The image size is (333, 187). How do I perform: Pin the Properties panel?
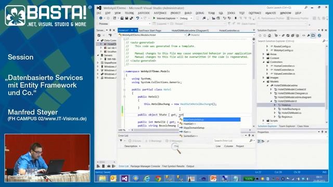coord(323,132)
